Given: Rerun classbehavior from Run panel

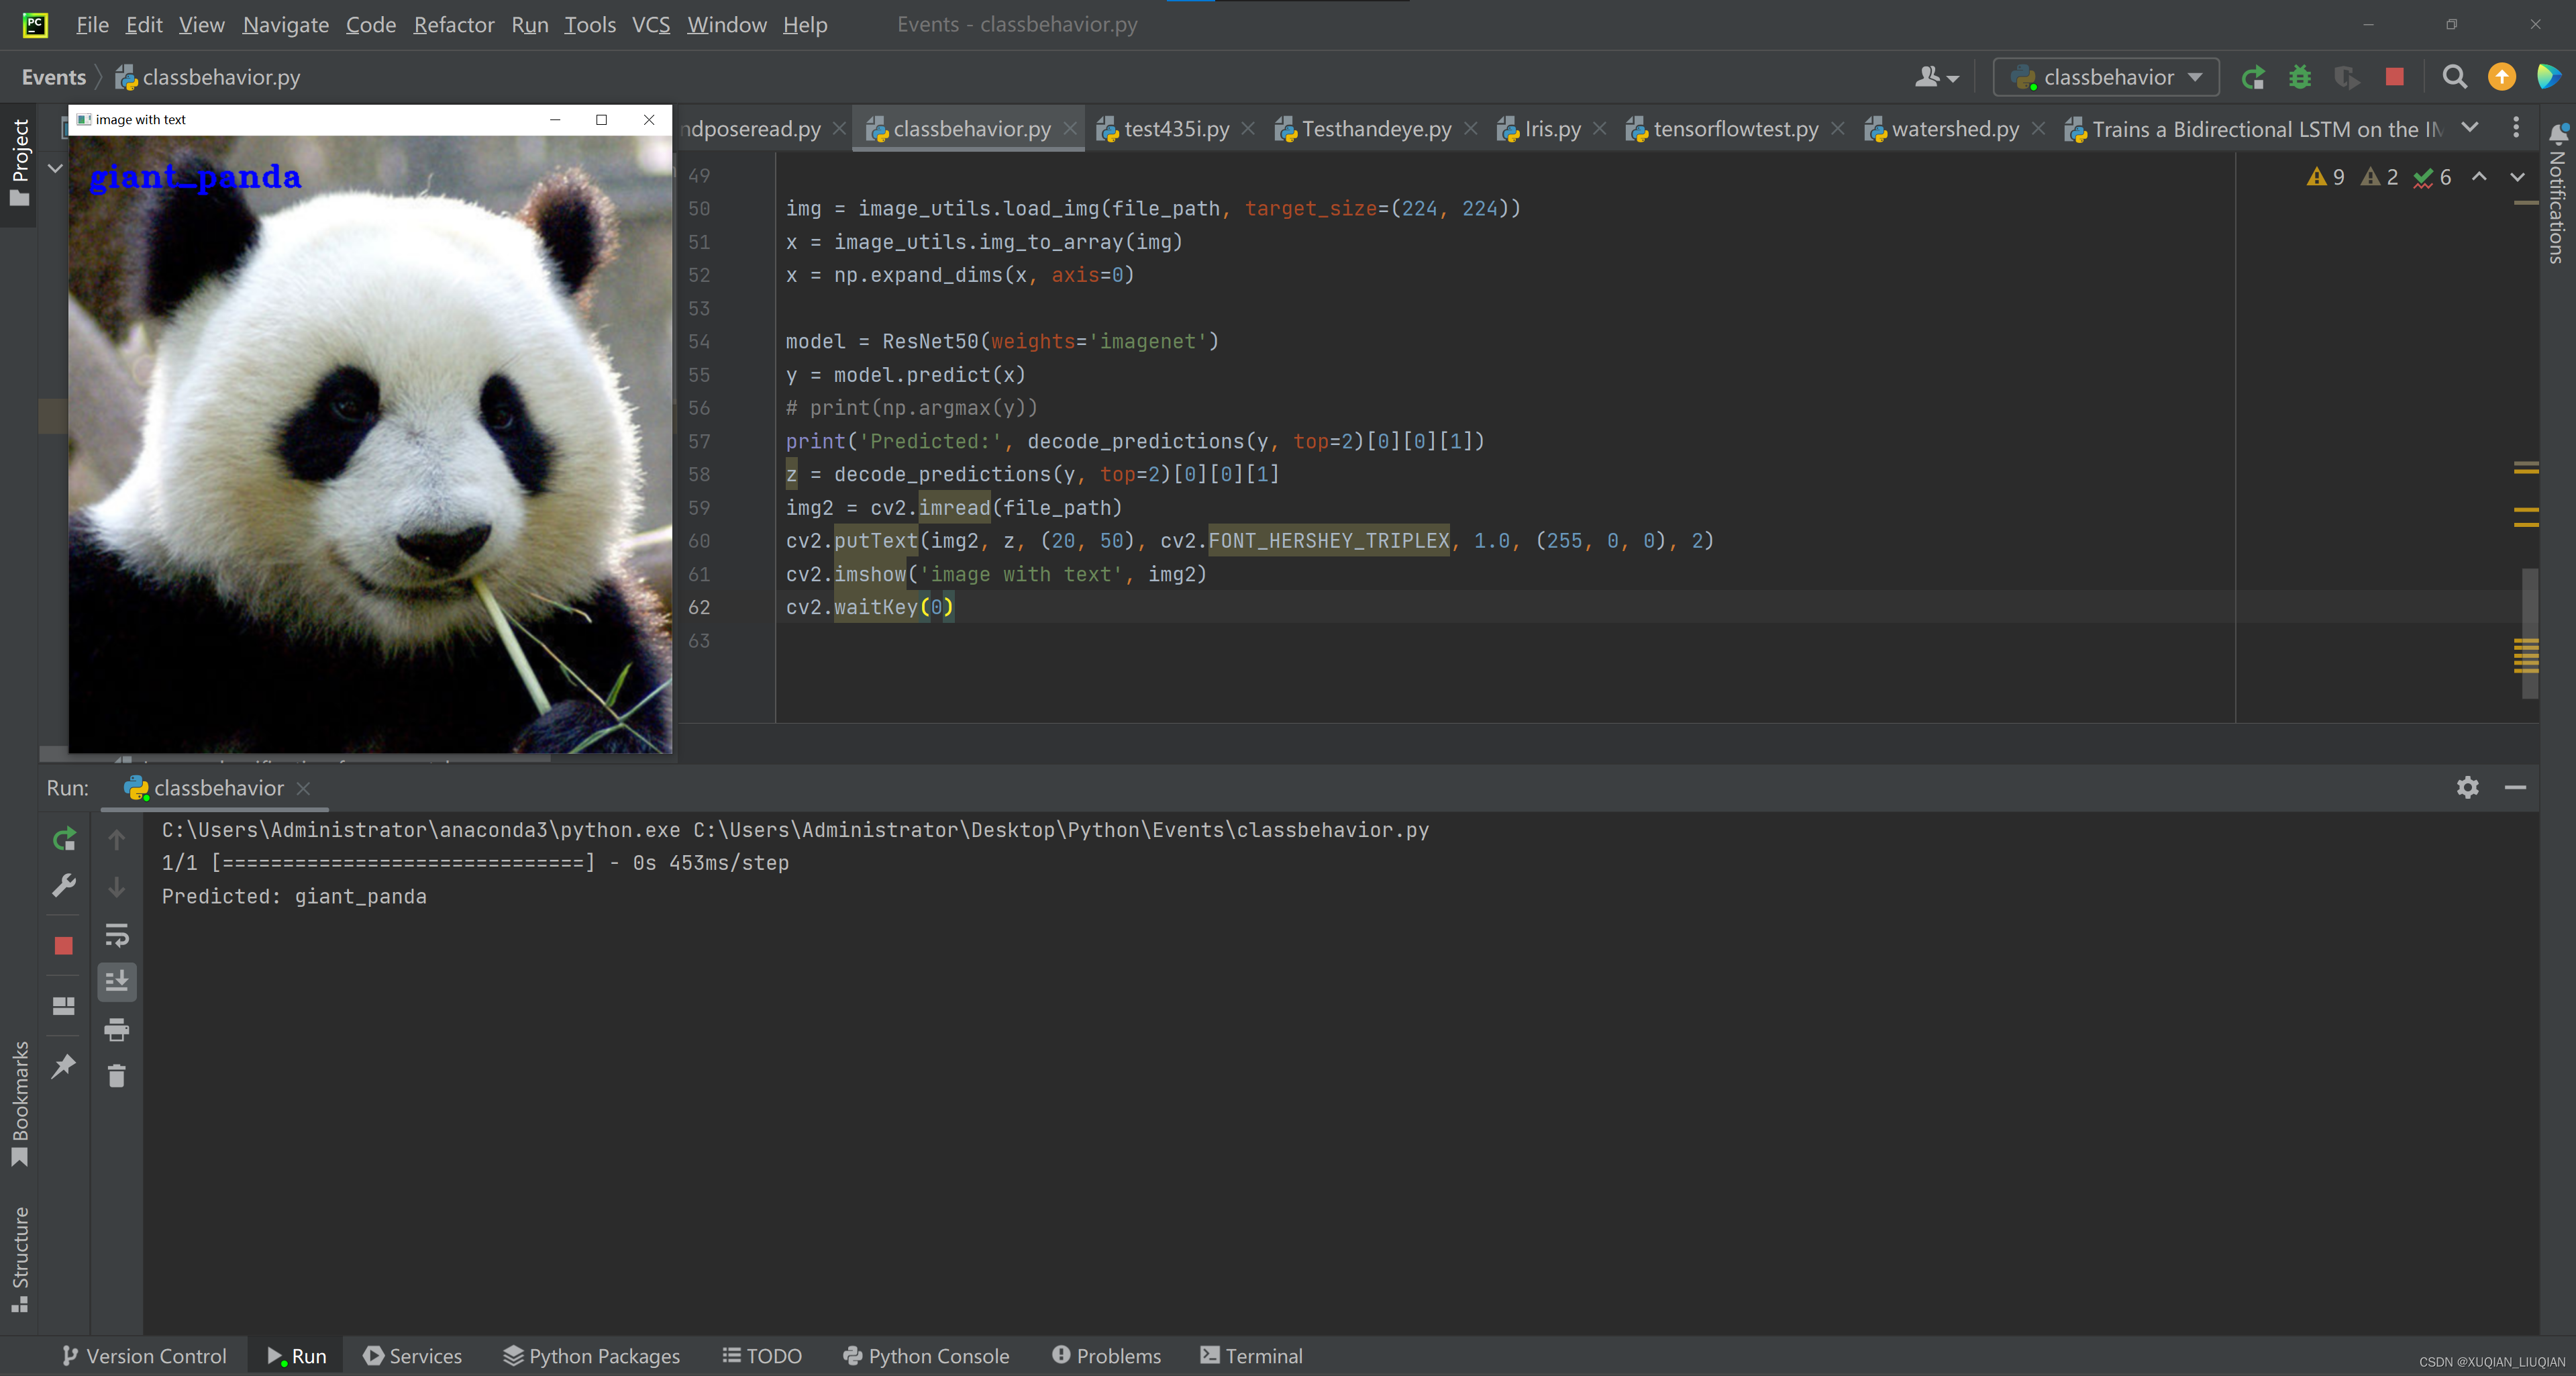Looking at the screenshot, I should 64,839.
